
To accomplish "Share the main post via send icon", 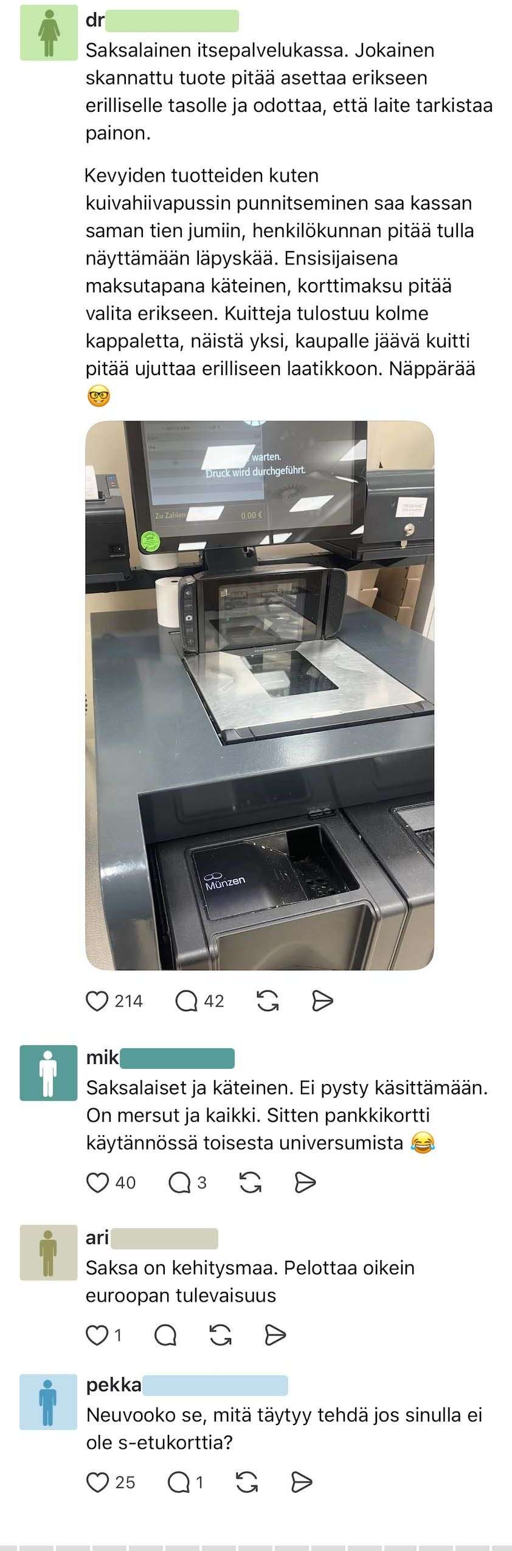I will click(322, 1001).
